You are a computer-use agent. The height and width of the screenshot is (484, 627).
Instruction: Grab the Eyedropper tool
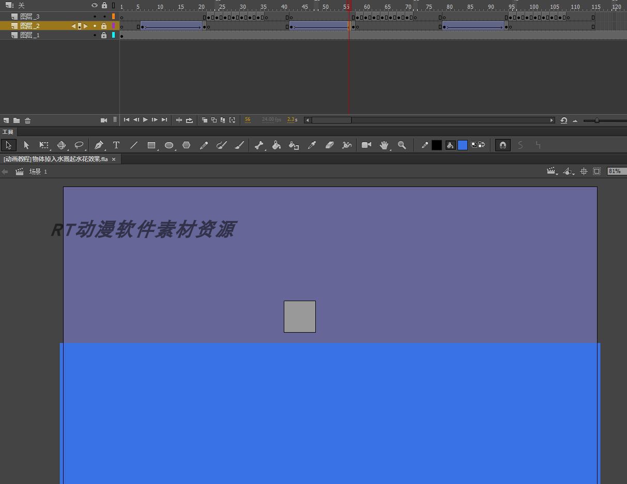click(x=312, y=145)
